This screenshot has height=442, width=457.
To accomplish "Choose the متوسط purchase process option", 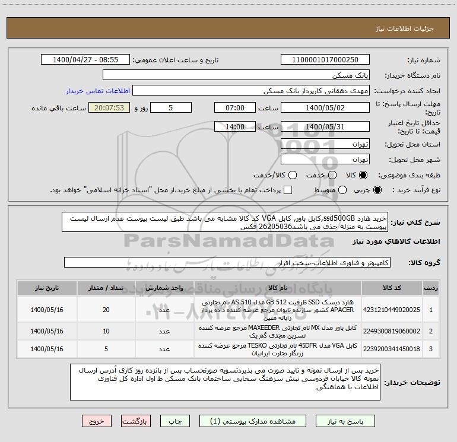I will (x=342, y=190).
